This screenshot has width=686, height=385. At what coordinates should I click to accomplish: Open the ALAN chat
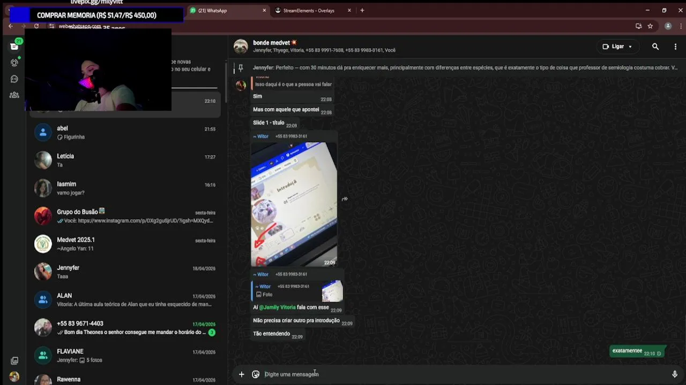coord(124,299)
